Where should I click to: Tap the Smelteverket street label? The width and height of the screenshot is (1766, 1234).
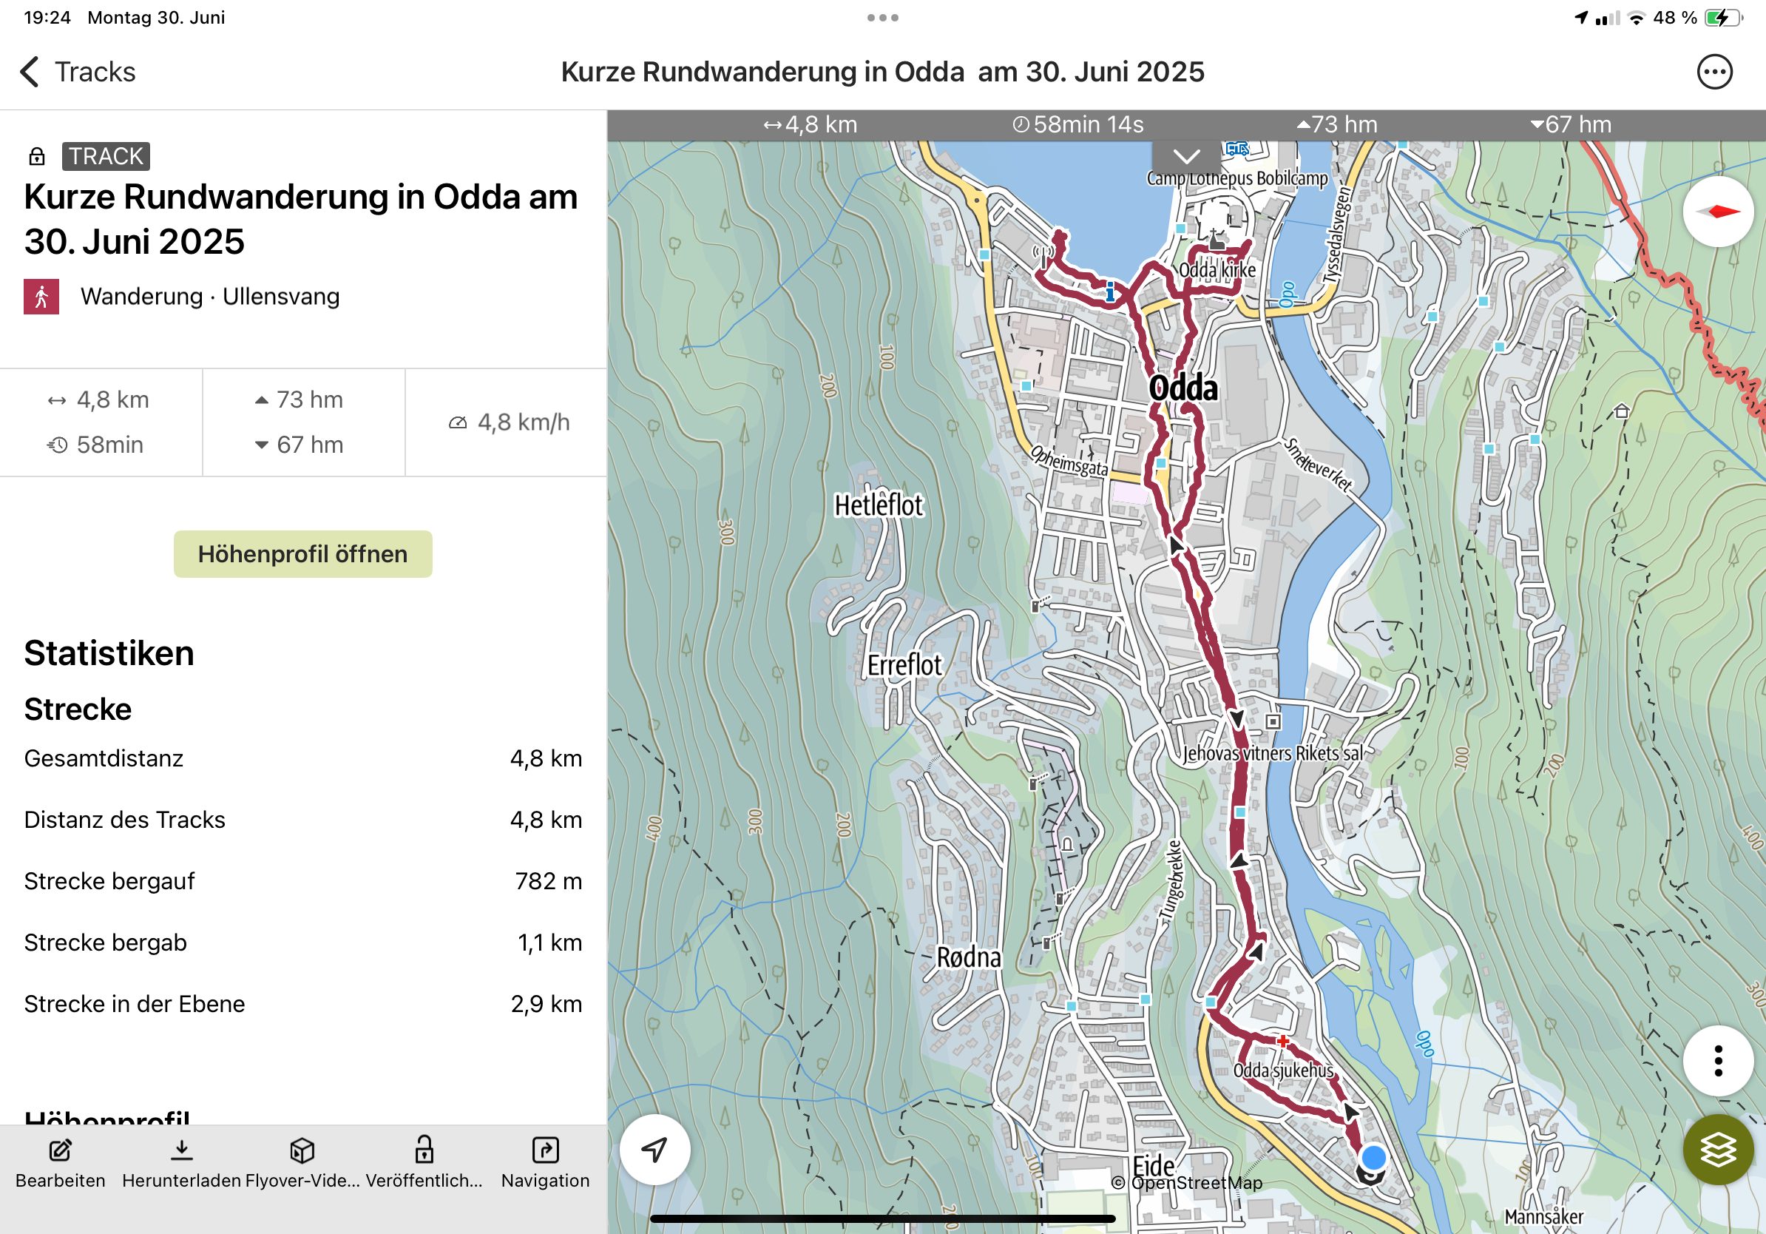[1318, 465]
